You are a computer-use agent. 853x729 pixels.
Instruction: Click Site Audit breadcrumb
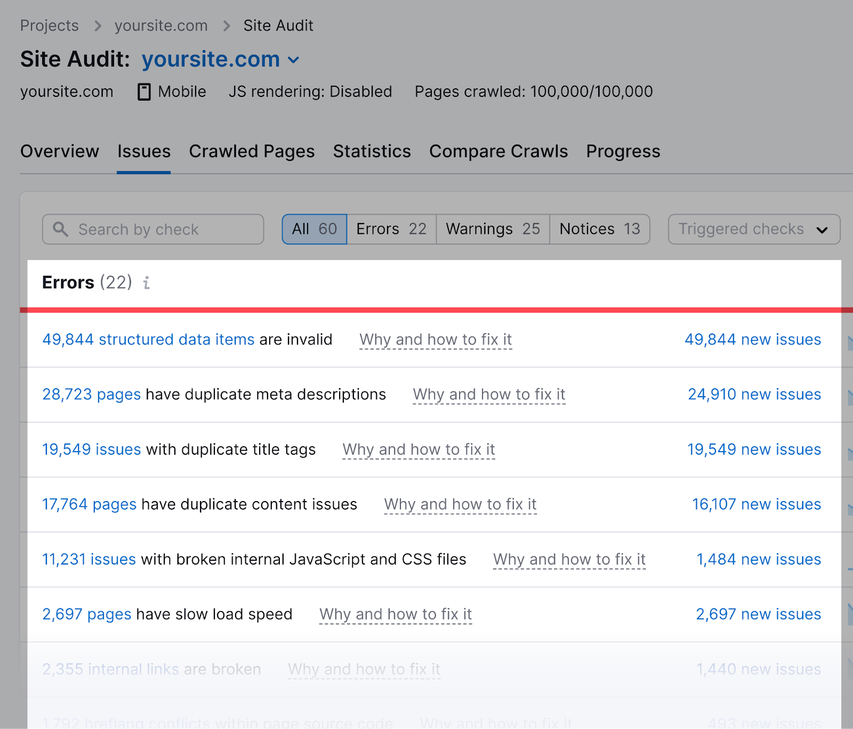pyautogui.click(x=278, y=26)
